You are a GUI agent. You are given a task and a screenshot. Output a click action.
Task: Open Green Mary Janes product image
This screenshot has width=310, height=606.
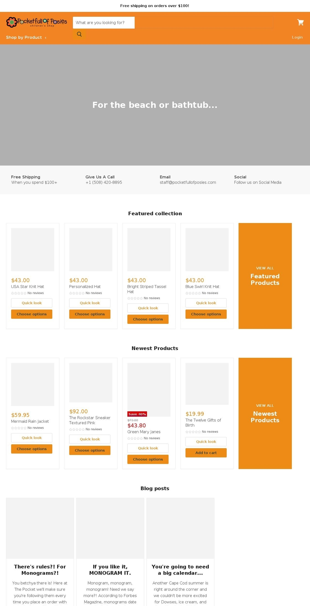(149, 390)
